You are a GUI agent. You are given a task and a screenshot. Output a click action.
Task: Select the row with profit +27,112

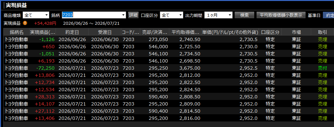click(169, 111)
